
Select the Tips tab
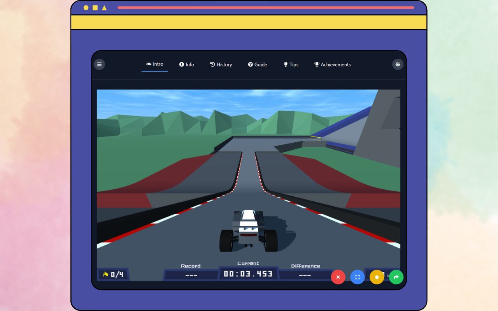click(x=291, y=64)
